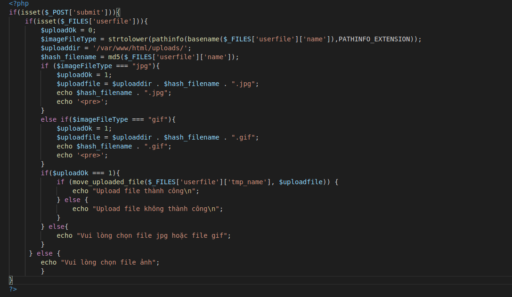Viewport: 512px width, 297px height.
Task: Click the opening <?php tag
Action: pos(19,3)
